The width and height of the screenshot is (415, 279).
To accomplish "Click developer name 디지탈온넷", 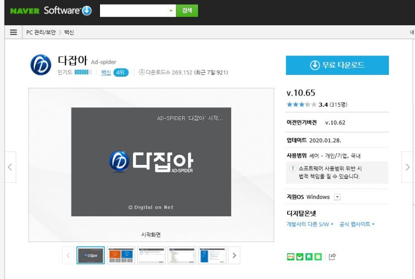I will coord(301,214).
